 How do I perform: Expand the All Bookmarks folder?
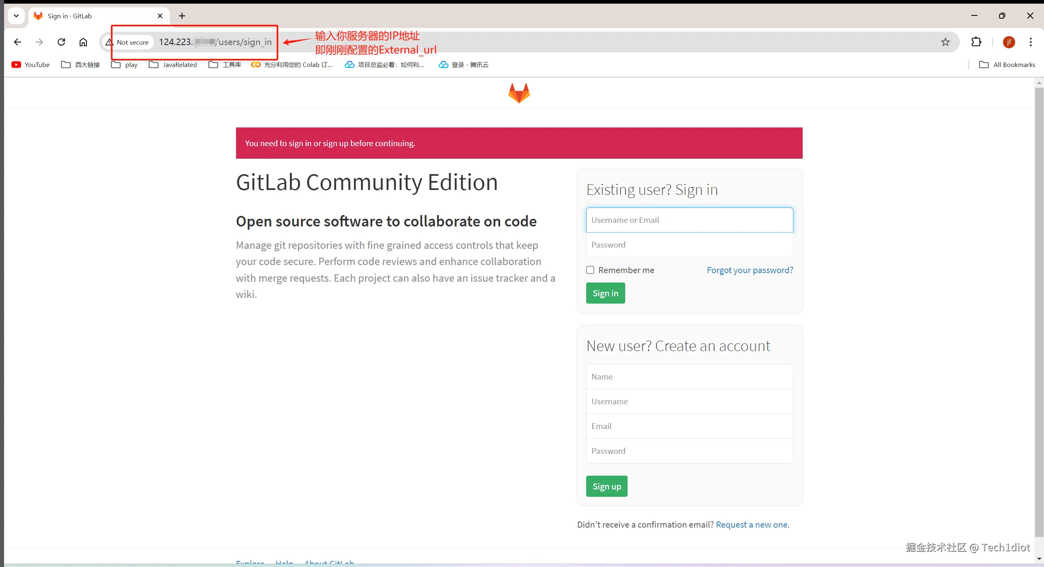pyautogui.click(x=1007, y=65)
